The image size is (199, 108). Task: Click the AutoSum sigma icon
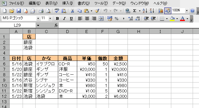point(134,11)
